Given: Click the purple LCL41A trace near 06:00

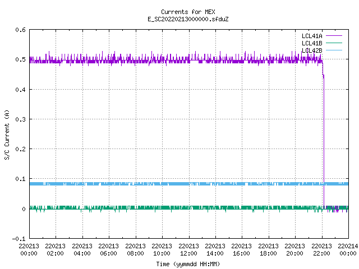Looking at the screenshot, I should click(x=109, y=60).
